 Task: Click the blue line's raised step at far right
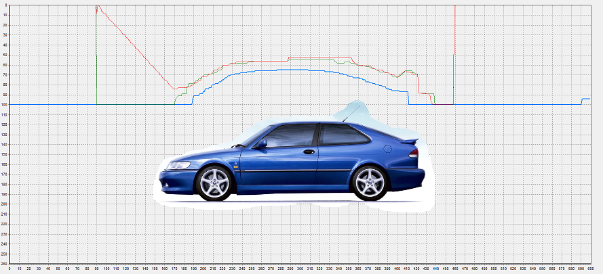tap(585, 99)
